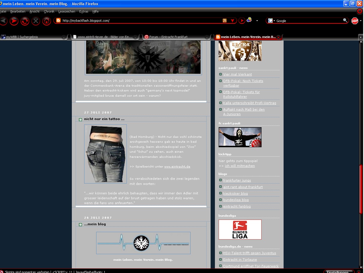Open the Google search engine dropdown
Screen dimensions: 364x273
[x=271, y=21]
